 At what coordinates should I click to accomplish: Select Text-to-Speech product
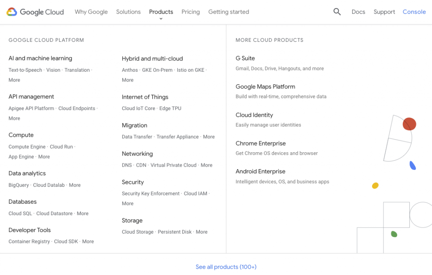tap(25, 70)
